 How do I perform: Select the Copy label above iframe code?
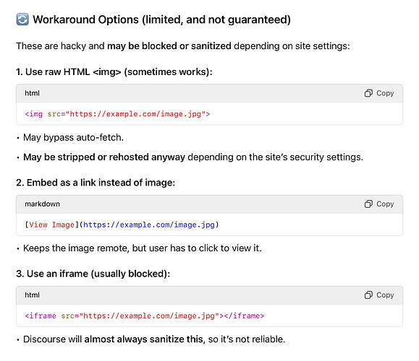[385, 295]
